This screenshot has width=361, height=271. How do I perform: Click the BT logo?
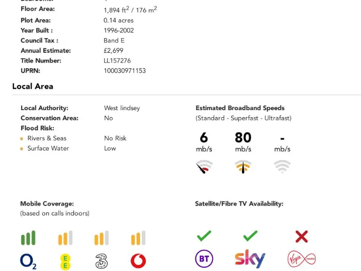coord(204,259)
